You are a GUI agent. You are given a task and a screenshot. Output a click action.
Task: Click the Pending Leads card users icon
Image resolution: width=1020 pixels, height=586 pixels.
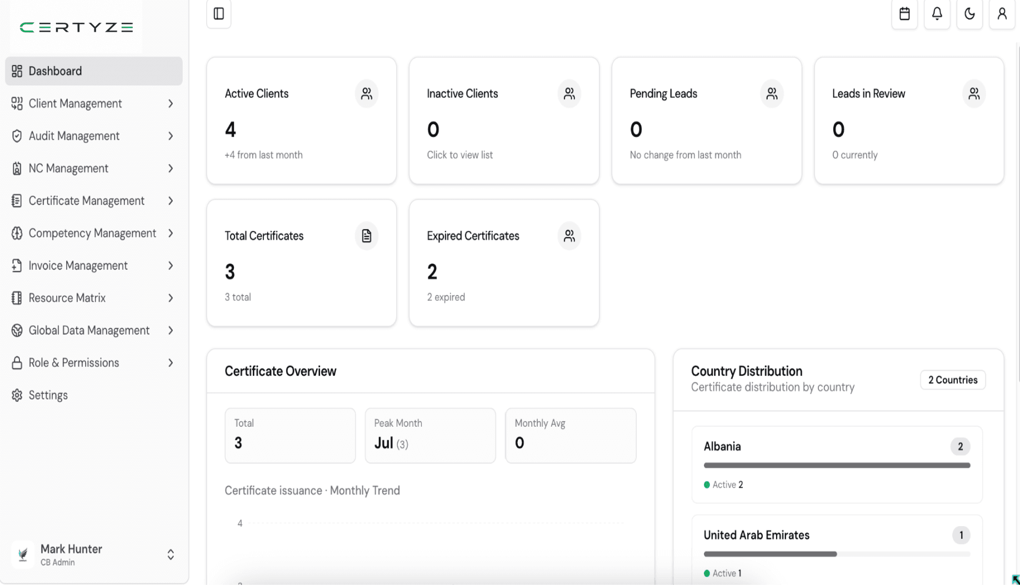pos(772,94)
